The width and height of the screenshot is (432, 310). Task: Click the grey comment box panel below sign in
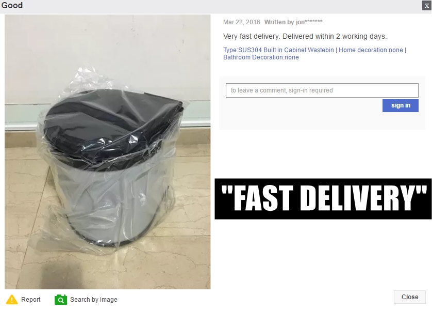pos(322,103)
